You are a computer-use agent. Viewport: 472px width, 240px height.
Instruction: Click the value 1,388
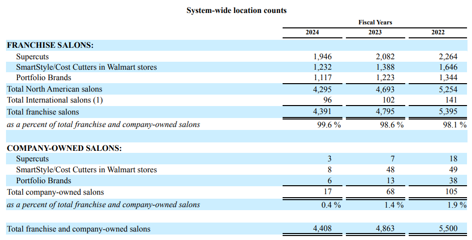point(385,67)
